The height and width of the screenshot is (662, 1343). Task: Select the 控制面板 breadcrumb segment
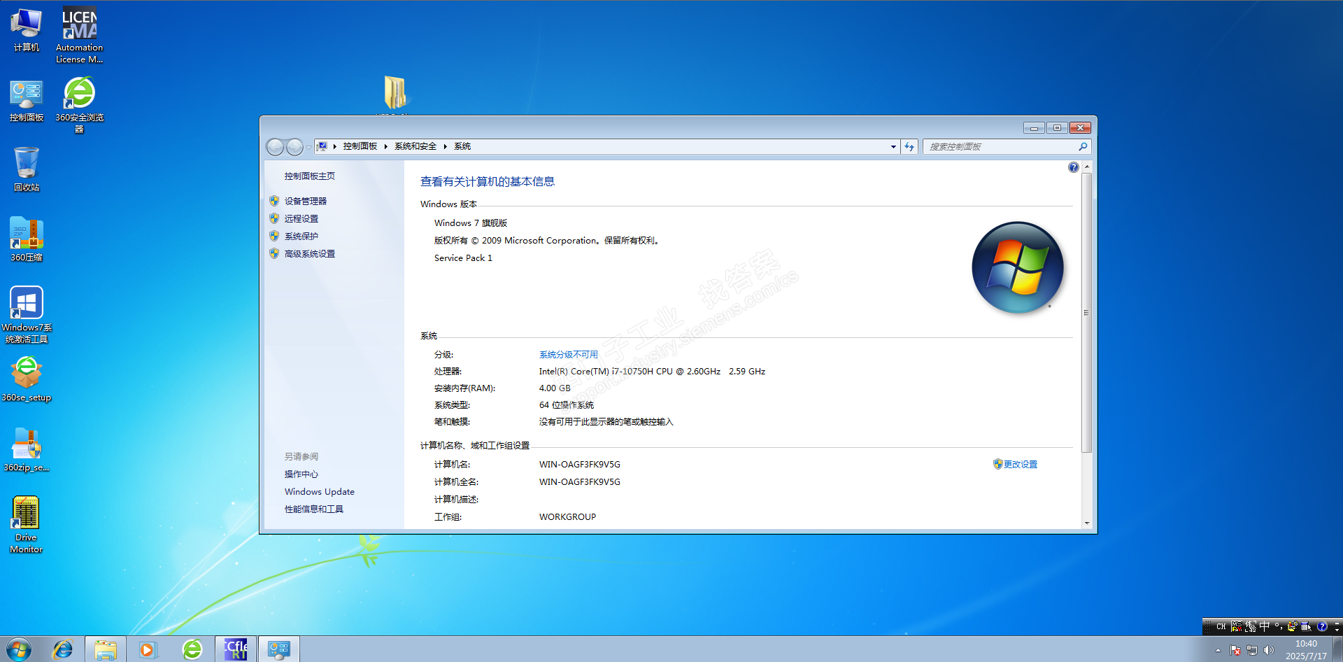(360, 146)
